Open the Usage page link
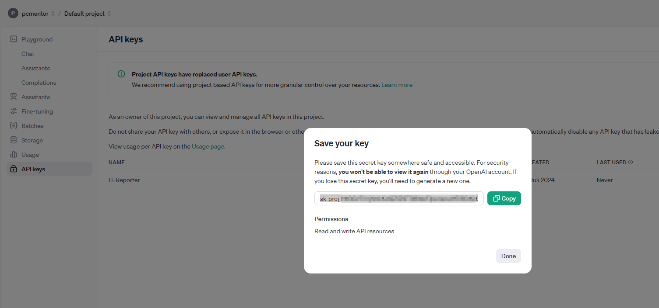Viewport: 659px width, 308px height. point(208,146)
